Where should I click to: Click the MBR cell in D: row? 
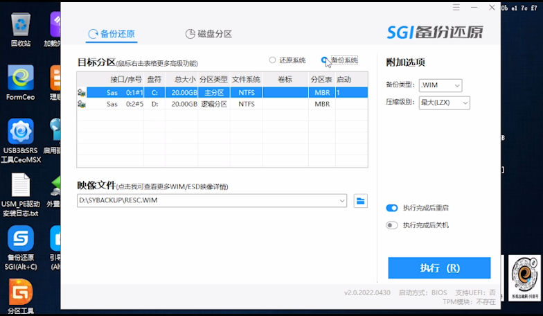(x=322, y=104)
